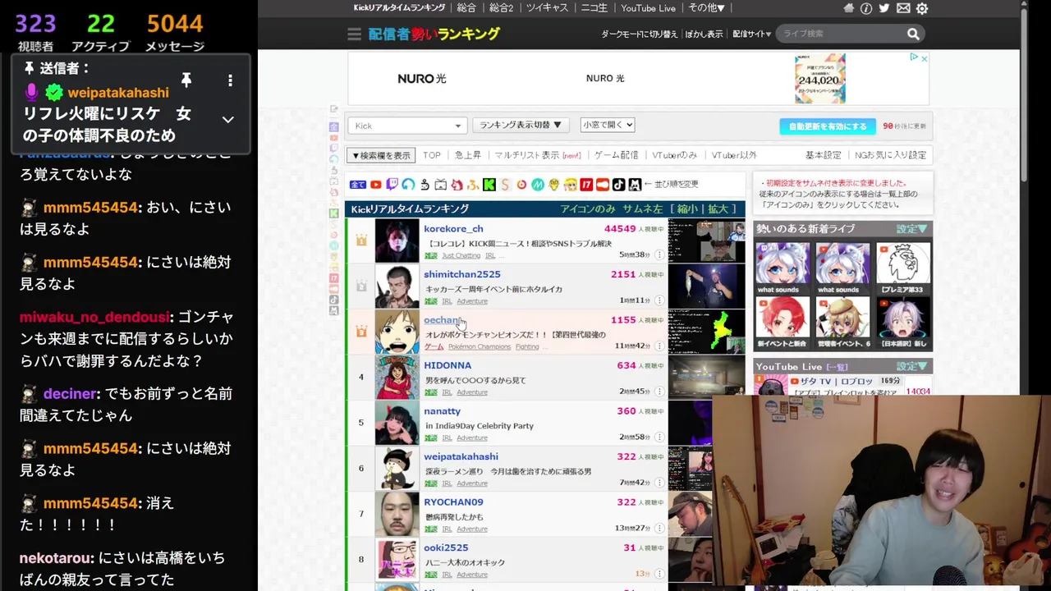The height and width of the screenshot is (591, 1051).
Task: Go to the home icon in top bar
Action: (848, 8)
